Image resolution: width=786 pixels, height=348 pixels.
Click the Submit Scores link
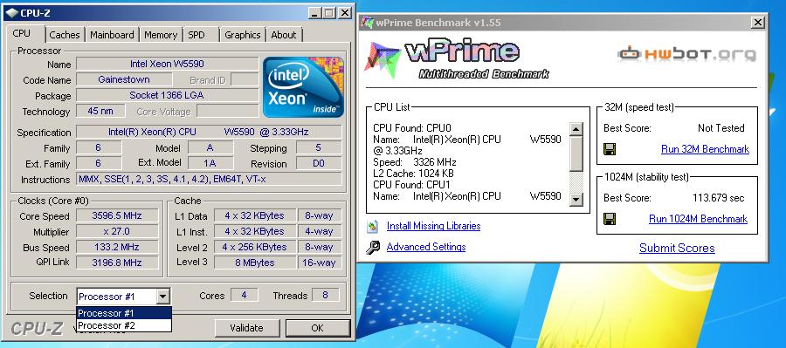(677, 249)
